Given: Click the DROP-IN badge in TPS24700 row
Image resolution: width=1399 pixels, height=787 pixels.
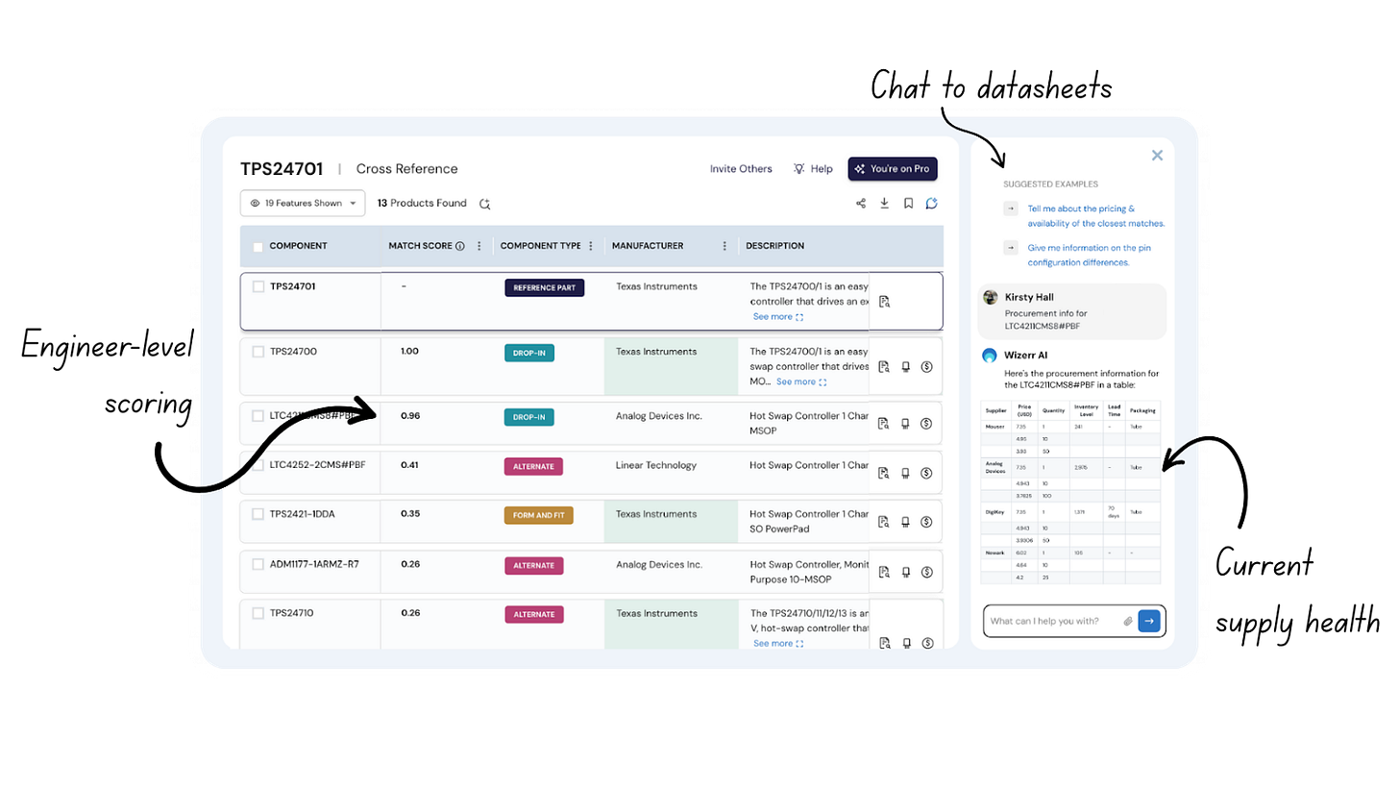Looking at the screenshot, I should point(529,353).
